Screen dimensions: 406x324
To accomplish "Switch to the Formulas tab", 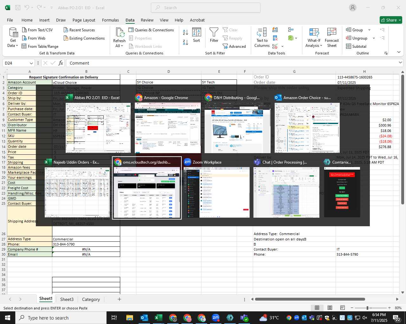I will coord(110,20).
